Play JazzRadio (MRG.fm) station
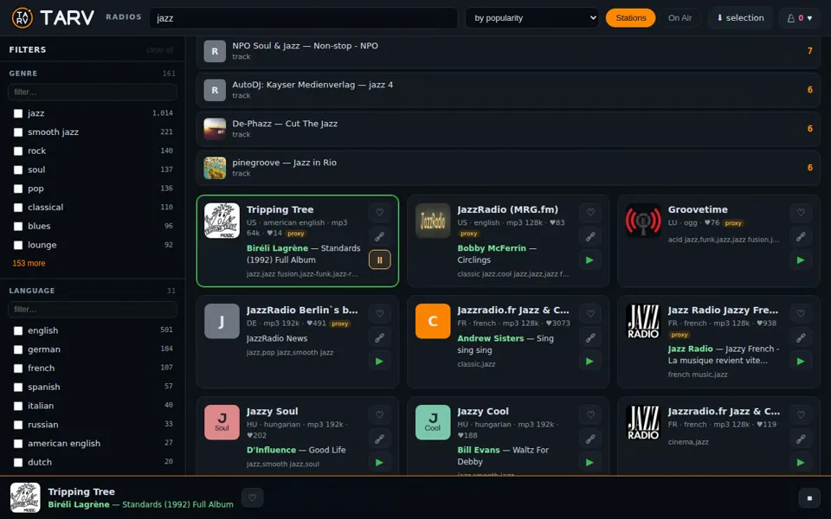Screen dimensions: 831x519 click(x=589, y=260)
